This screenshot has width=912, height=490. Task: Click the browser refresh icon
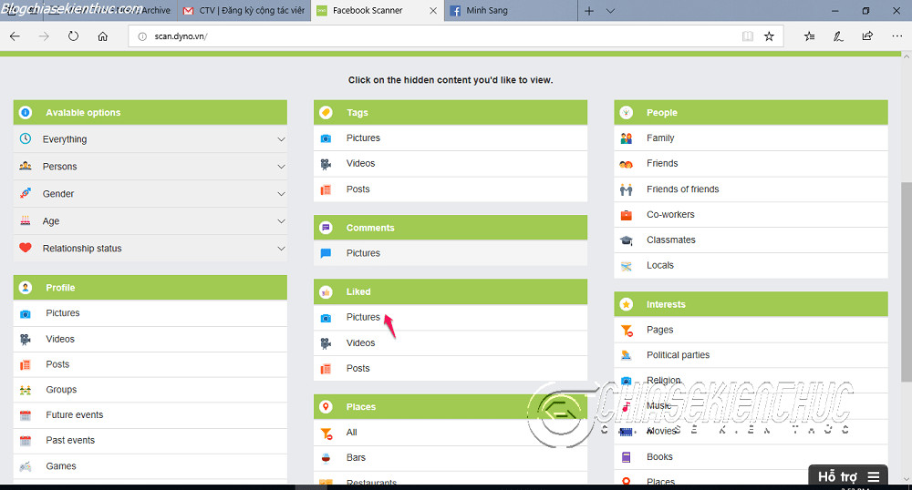coord(73,36)
